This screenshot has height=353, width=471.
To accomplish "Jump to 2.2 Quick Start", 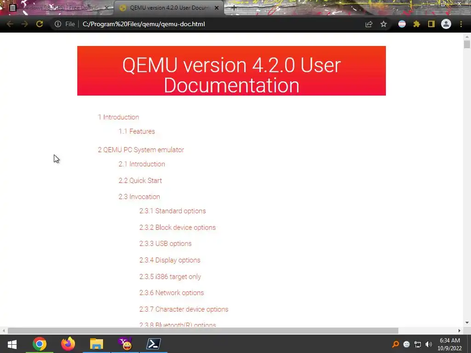I will click(140, 180).
